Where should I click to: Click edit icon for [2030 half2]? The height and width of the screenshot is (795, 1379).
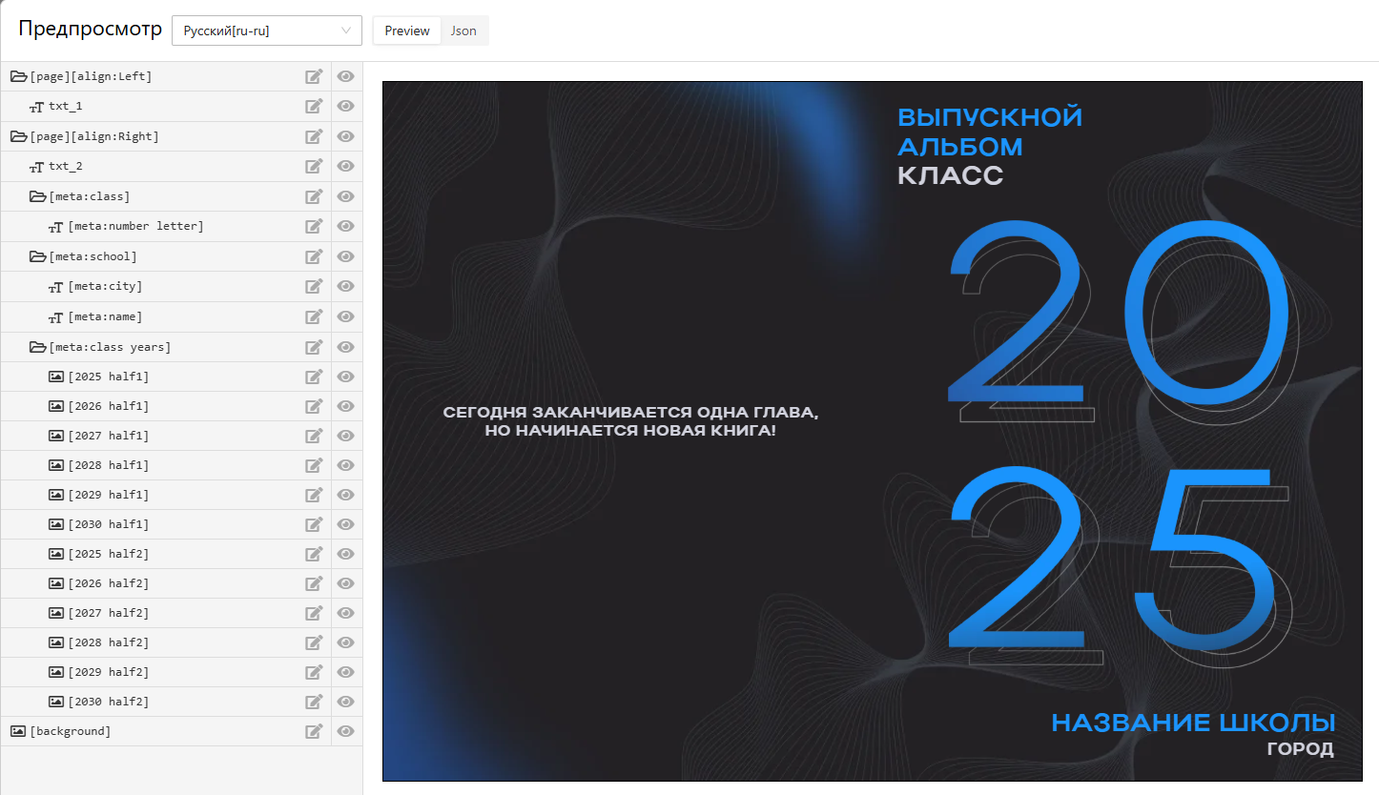pyautogui.click(x=314, y=702)
